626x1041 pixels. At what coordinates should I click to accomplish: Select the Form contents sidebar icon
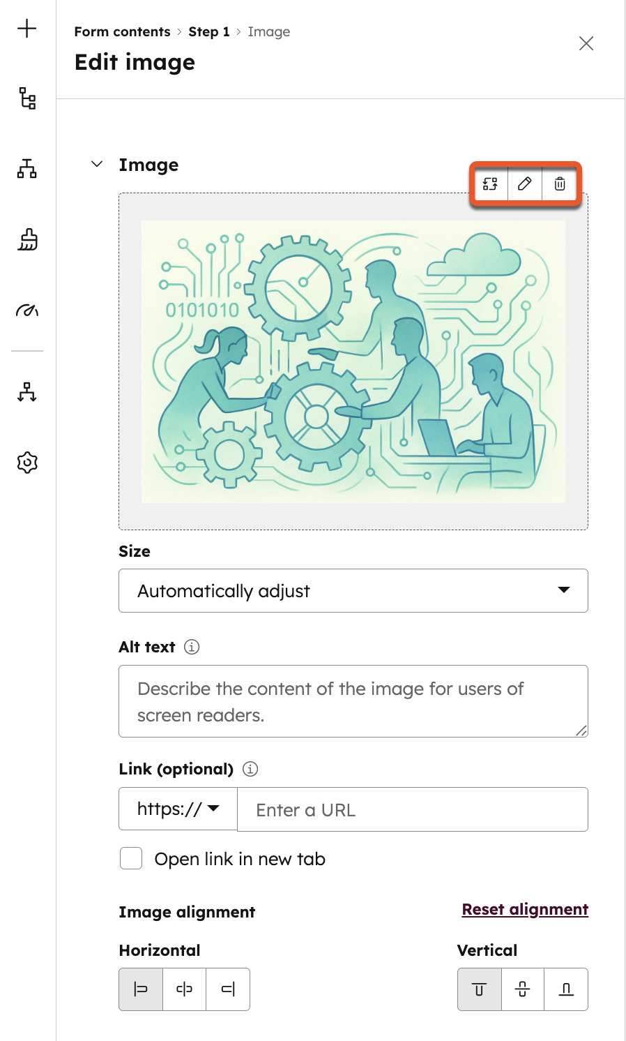tap(26, 99)
